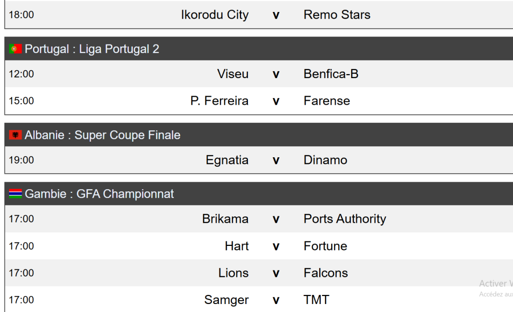Click the Dinamo team name
The image size is (513, 312).
point(325,160)
